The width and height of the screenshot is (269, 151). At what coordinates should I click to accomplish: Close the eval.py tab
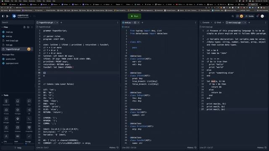(138, 22)
